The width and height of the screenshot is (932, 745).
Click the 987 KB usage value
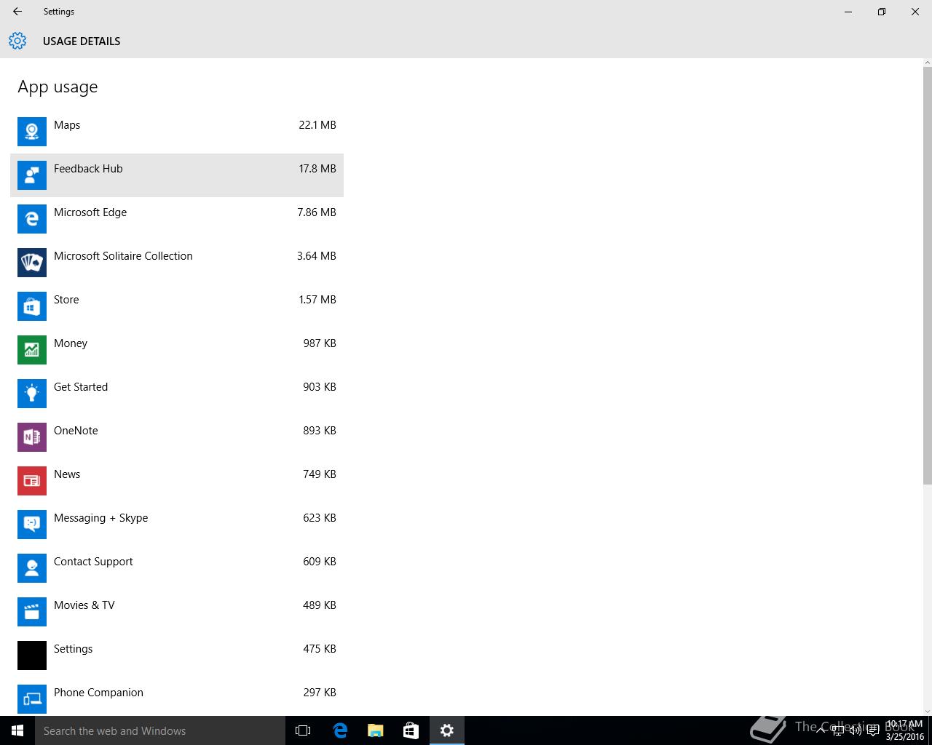(320, 343)
